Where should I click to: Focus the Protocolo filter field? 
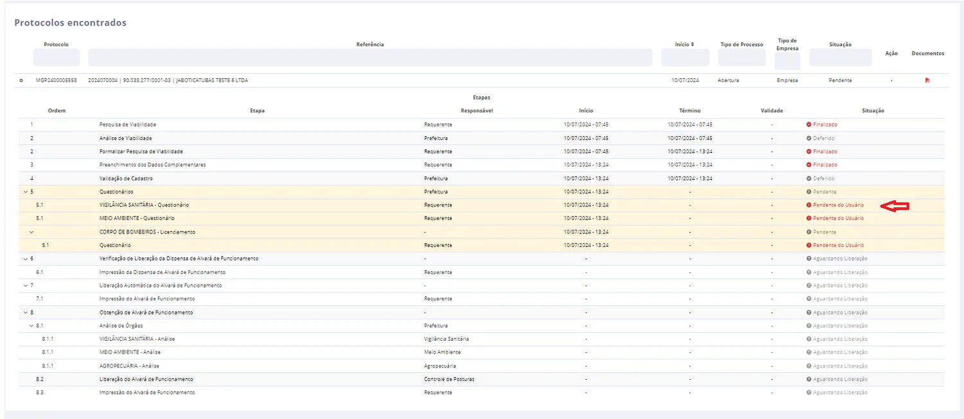pos(57,57)
